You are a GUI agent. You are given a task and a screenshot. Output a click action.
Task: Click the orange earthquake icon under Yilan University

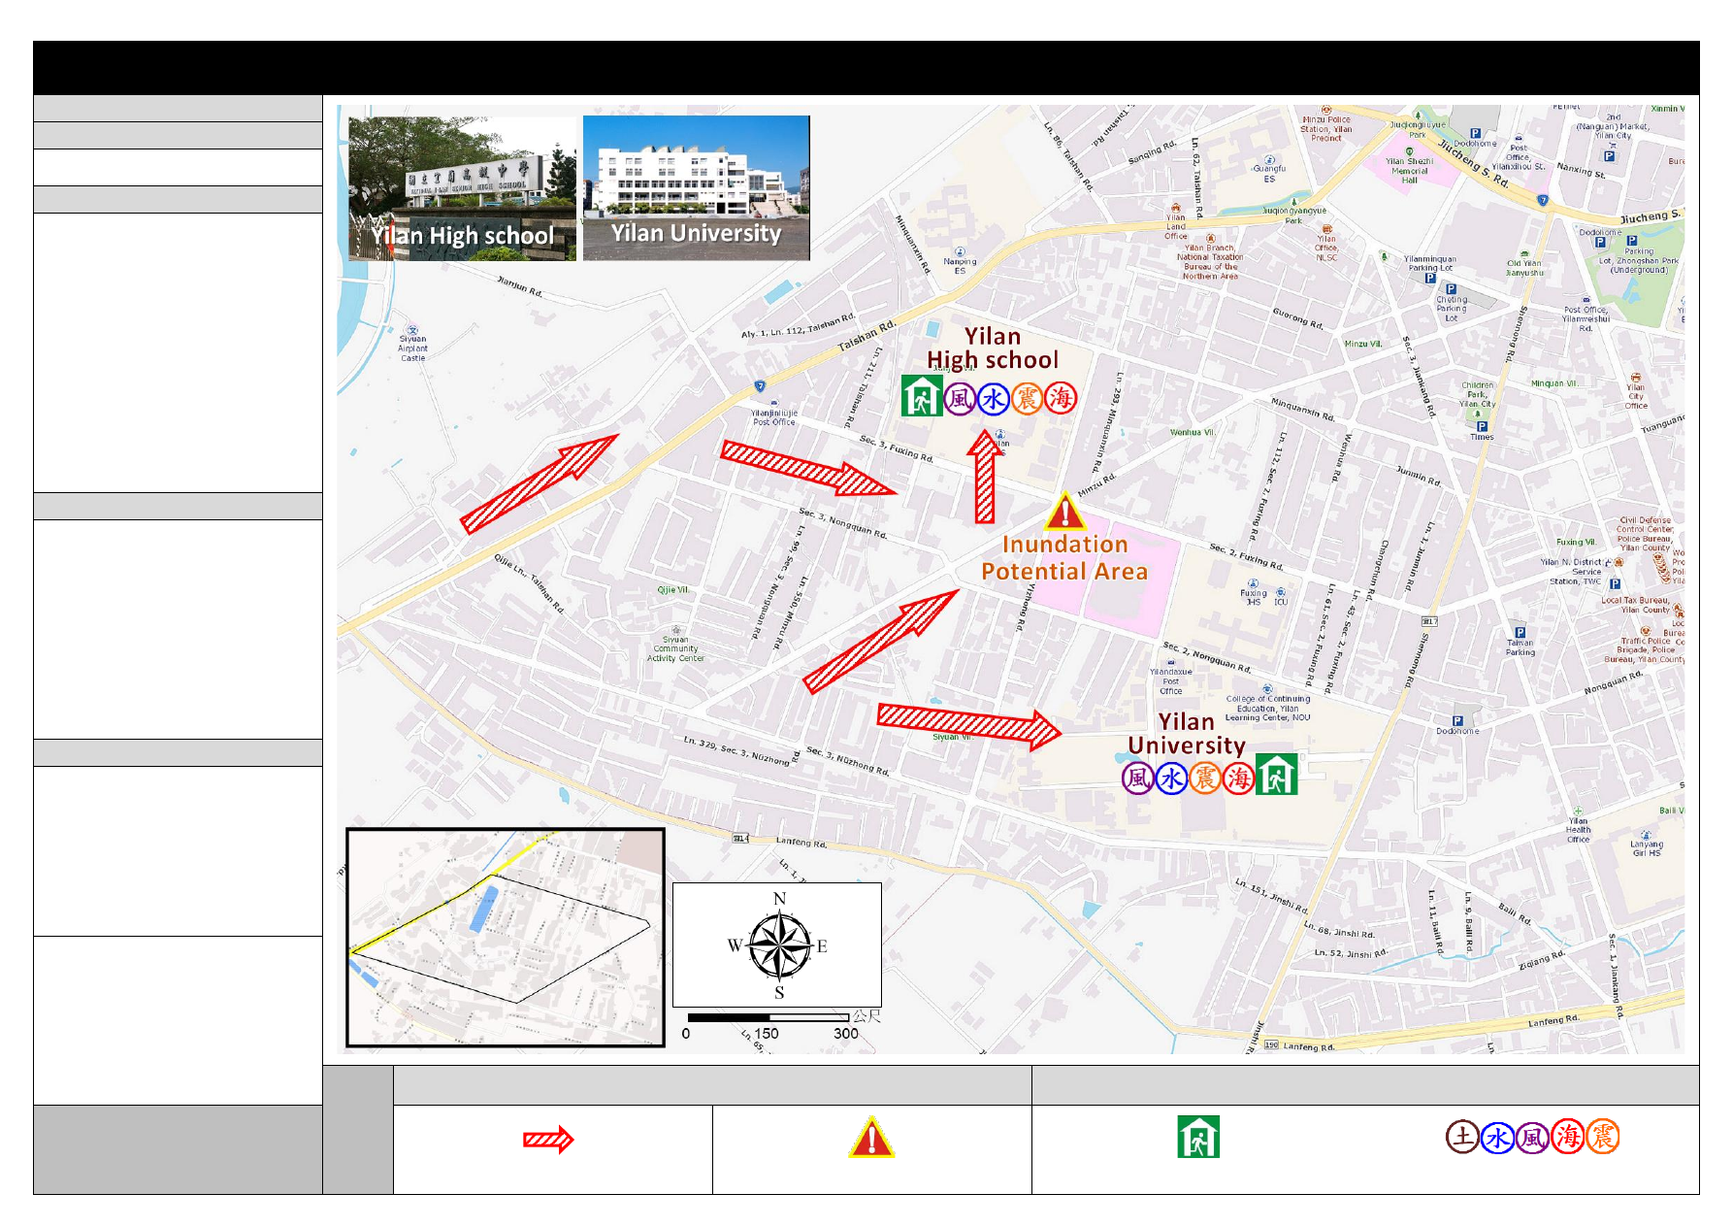1205,778
